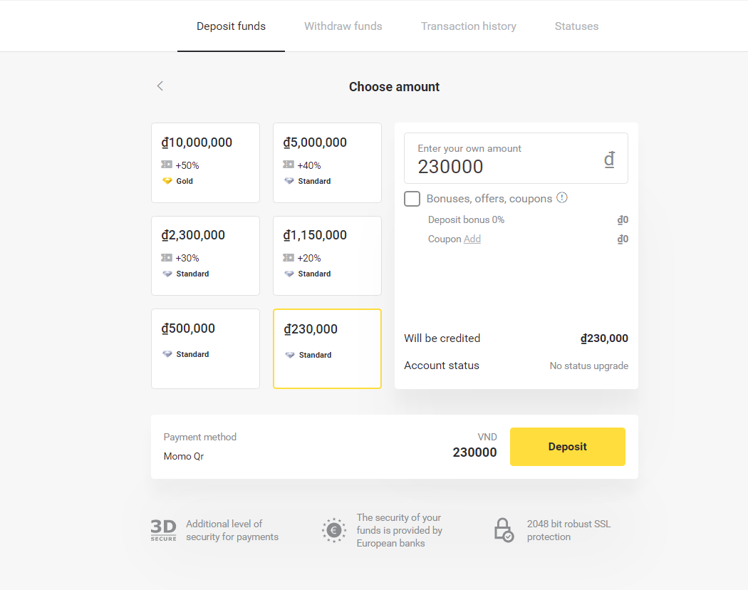The image size is (748, 590).
Task: Select the ₫10,000,000 amount card
Action: 206,162
